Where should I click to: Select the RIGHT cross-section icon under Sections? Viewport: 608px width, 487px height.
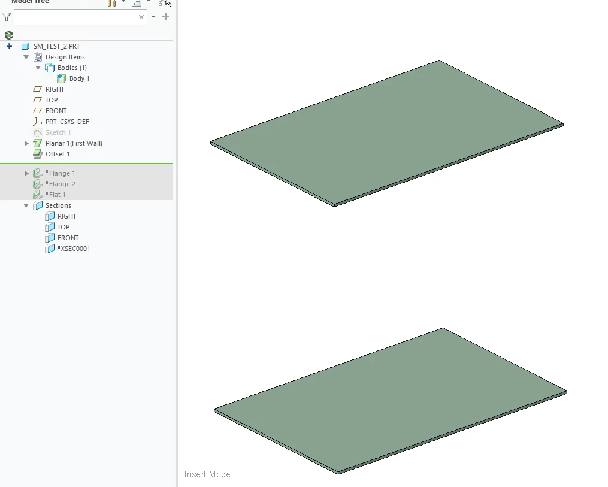click(50, 216)
